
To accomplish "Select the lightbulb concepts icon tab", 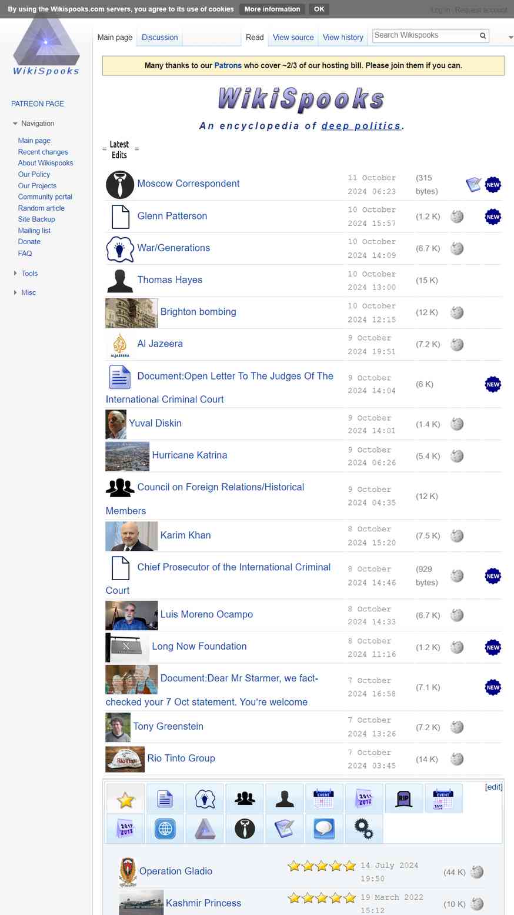I will pyautogui.click(x=205, y=798).
